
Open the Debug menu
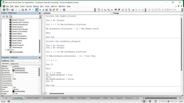tap(36, 6)
